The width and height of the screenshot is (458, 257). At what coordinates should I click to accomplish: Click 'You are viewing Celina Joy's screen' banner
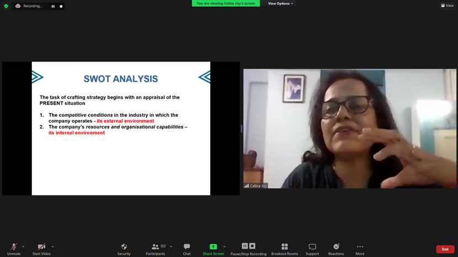click(x=226, y=3)
